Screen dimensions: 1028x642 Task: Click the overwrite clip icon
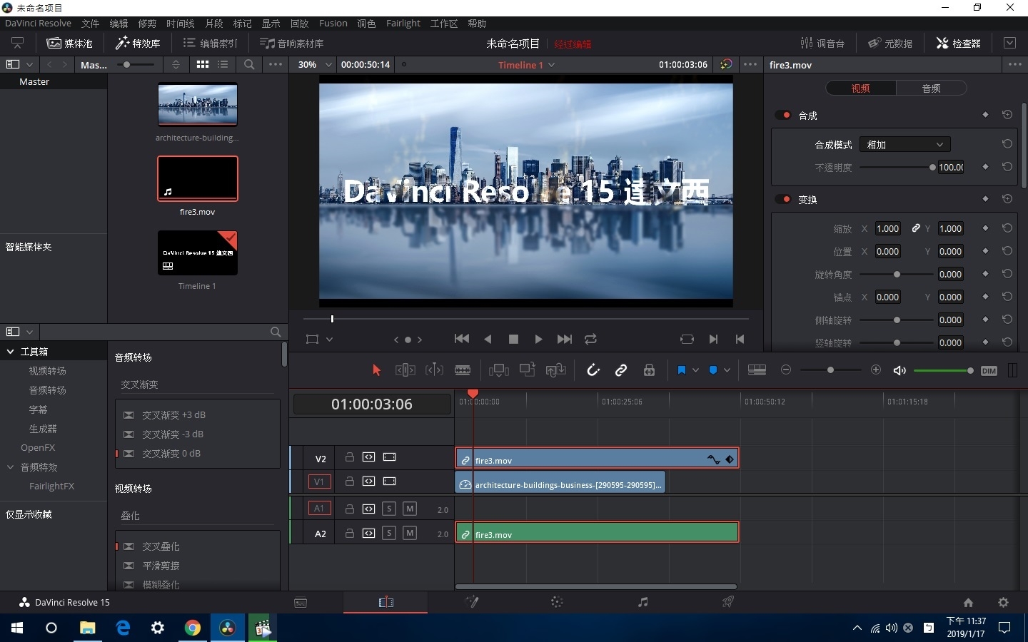(528, 370)
